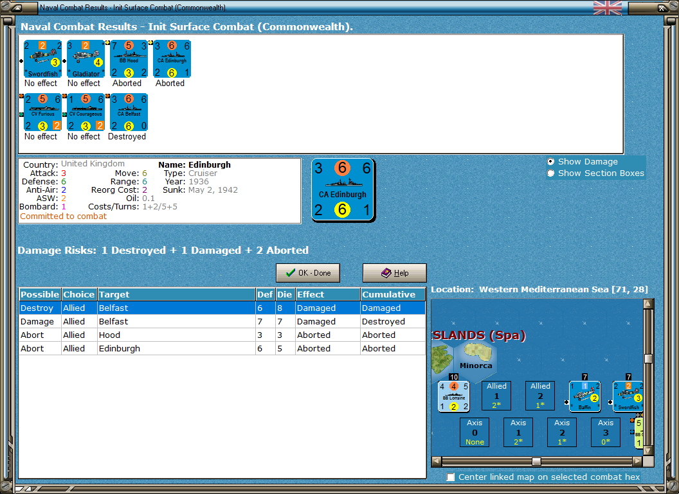Select the destroyed CA Belfast counter
This screenshot has width=679, height=494.
128,111
